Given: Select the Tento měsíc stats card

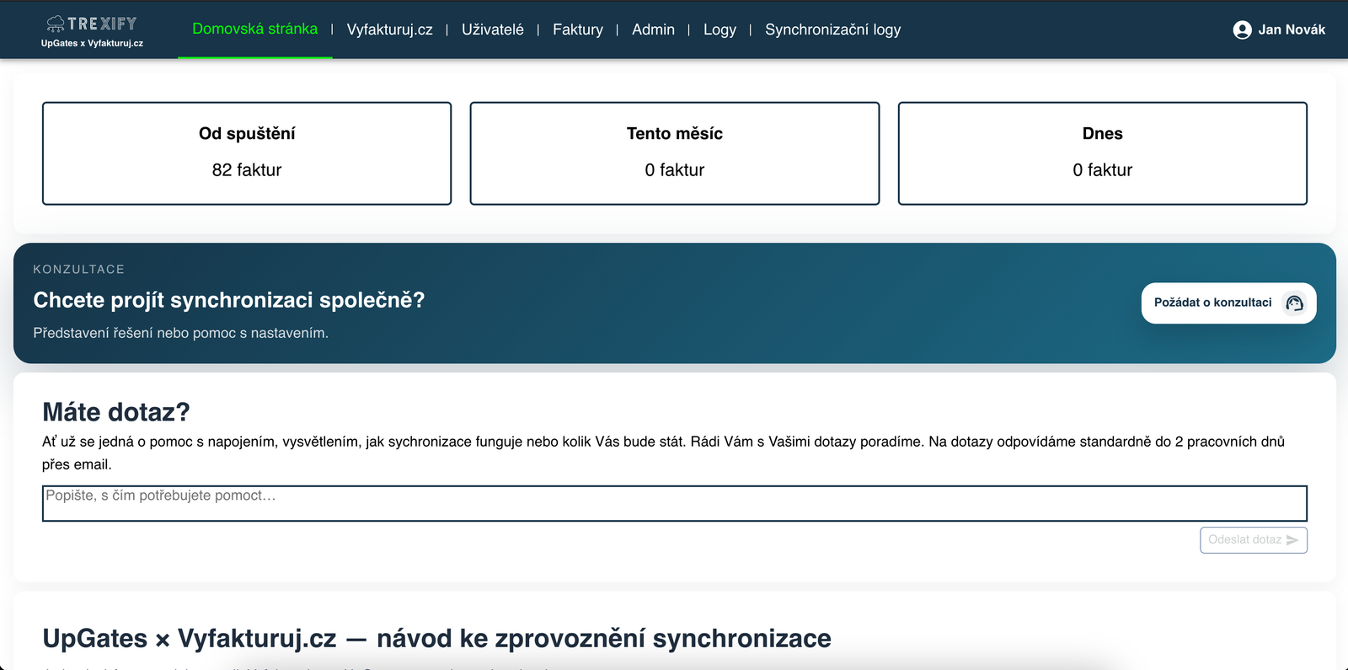Looking at the screenshot, I should [x=675, y=153].
